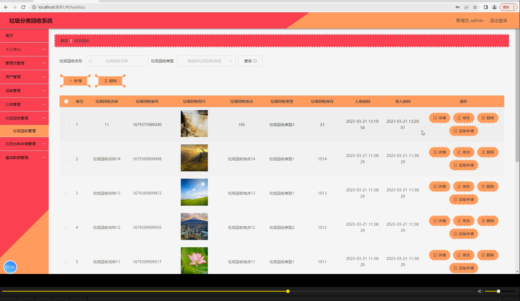Open lotus flower thumbnail in row 垃圾回收名称11
The image size is (520, 301).
click(194, 260)
